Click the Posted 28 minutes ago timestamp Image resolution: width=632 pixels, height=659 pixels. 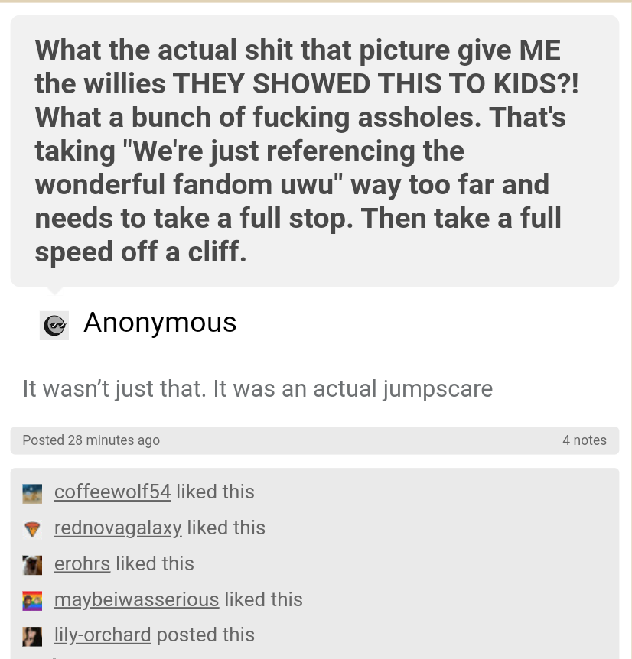tap(91, 440)
